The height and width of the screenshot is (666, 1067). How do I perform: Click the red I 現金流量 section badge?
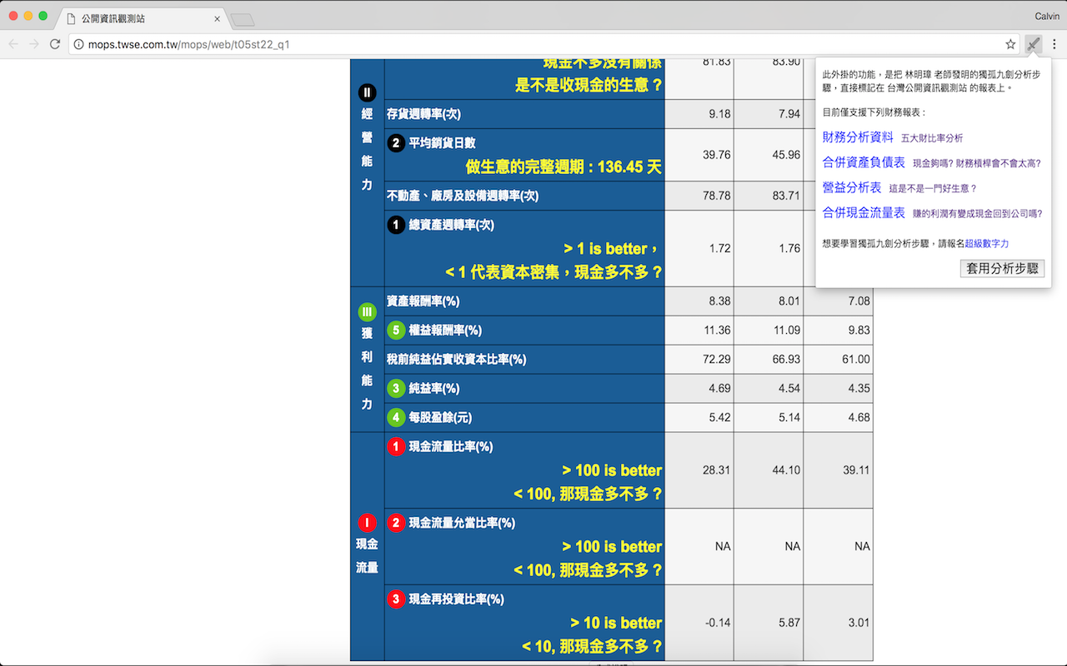[367, 523]
